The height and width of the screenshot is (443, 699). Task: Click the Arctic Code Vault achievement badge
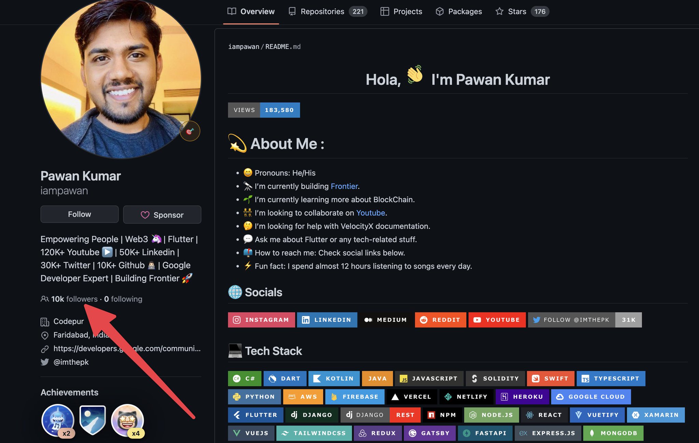[x=92, y=420]
